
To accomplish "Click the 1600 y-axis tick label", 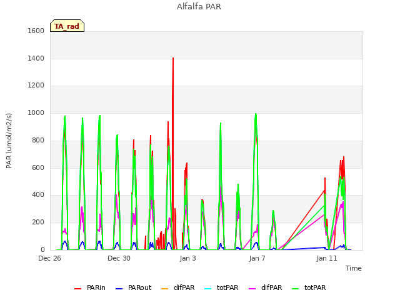I will (36, 31).
